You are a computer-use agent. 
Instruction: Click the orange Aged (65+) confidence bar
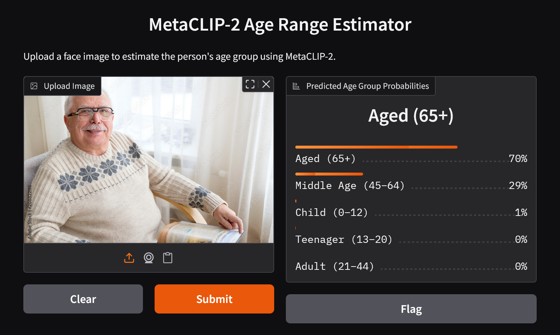(x=376, y=147)
